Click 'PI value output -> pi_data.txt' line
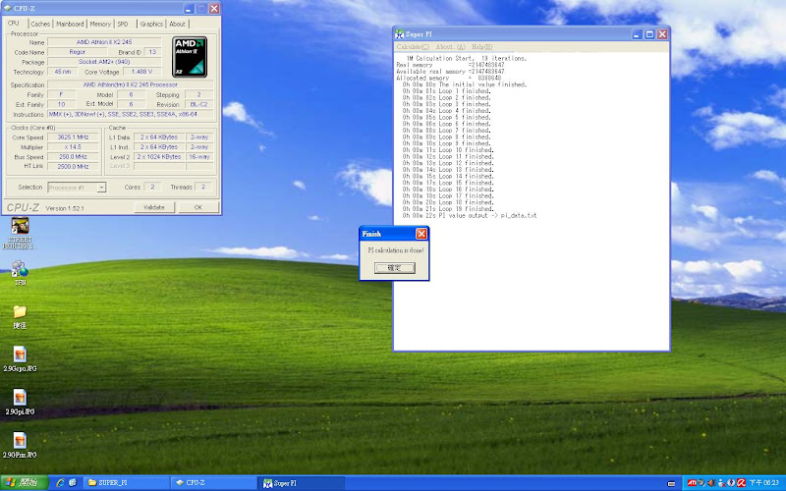The width and height of the screenshot is (786, 491). (470, 215)
